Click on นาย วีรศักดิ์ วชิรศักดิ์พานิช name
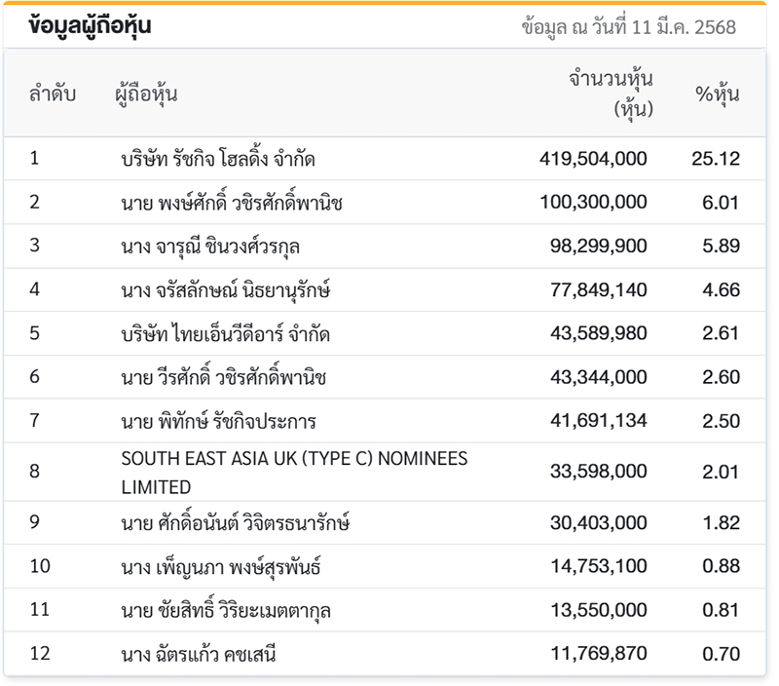 pos(224,378)
